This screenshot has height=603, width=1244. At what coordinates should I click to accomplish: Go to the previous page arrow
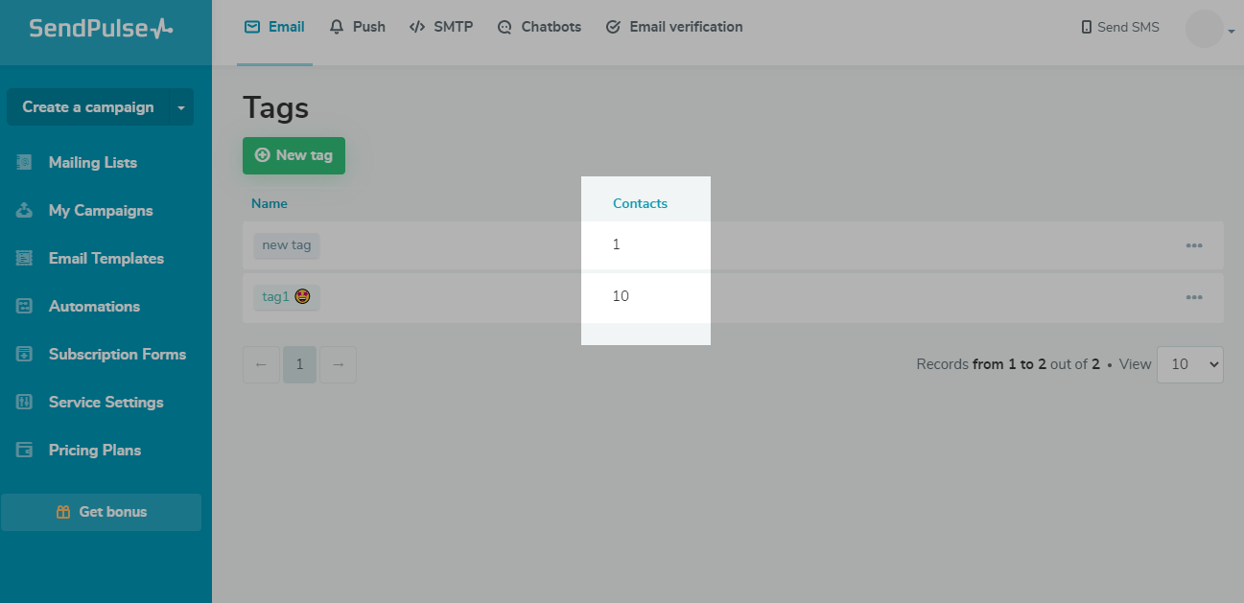261,364
